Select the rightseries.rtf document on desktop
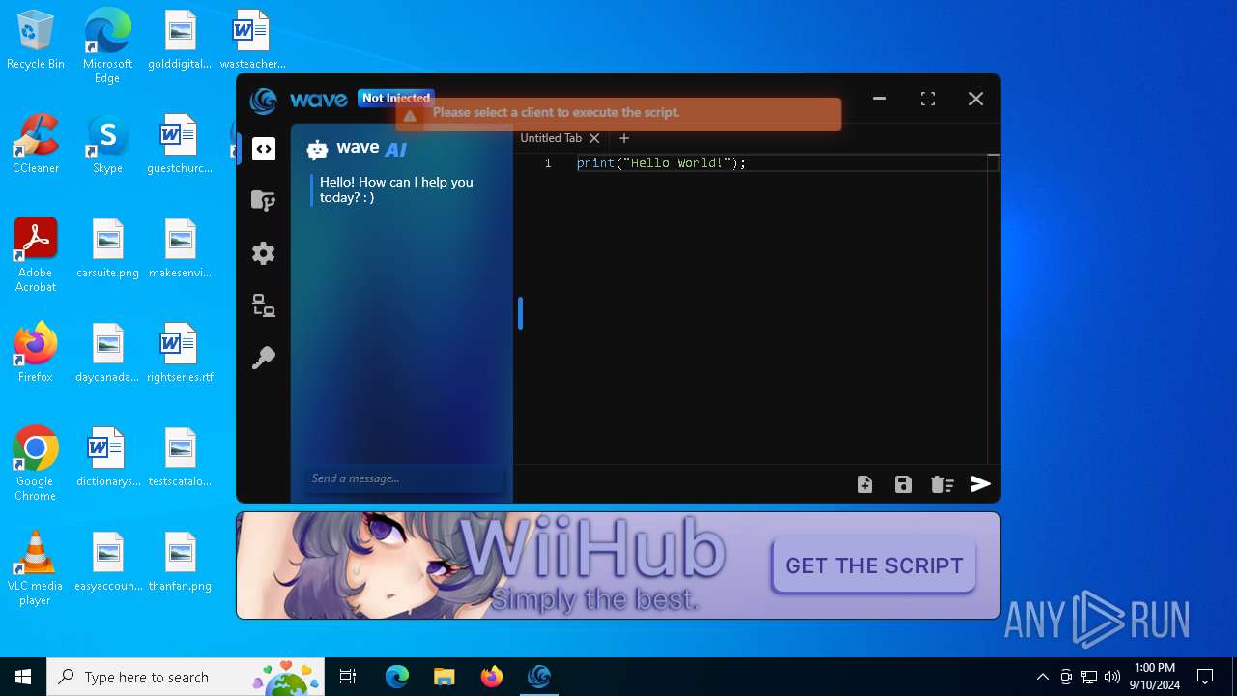This screenshot has height=696, width=1237. (x=180, y=353)
